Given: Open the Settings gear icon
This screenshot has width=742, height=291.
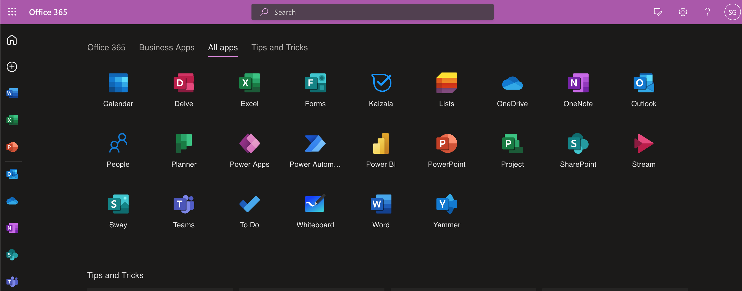Looking at the screenshot, I should click(683, 12).
